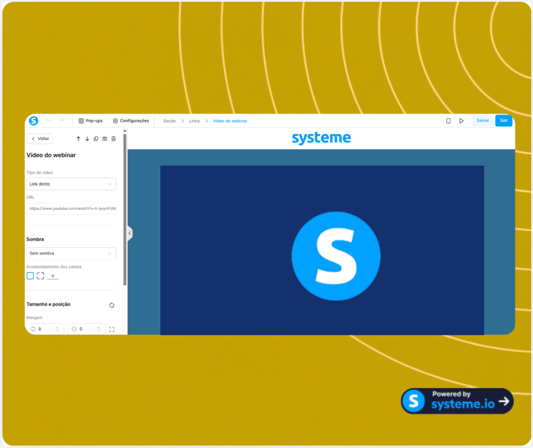Image resolution: width=533 pixels, height=448 pixels.
Task: Save the block using the disk icon
Action: [x=105, y=138]
